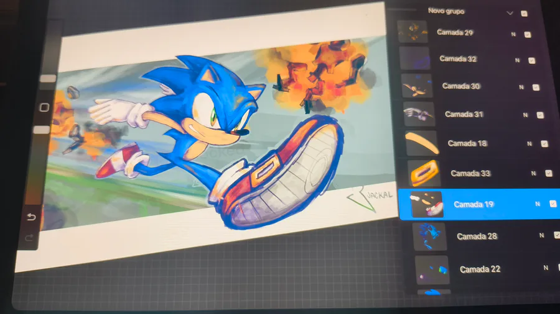This screenshot has width=560, height=314.
Task: Tap the undo arrow in sidebar
Action: tap(32, 217)
